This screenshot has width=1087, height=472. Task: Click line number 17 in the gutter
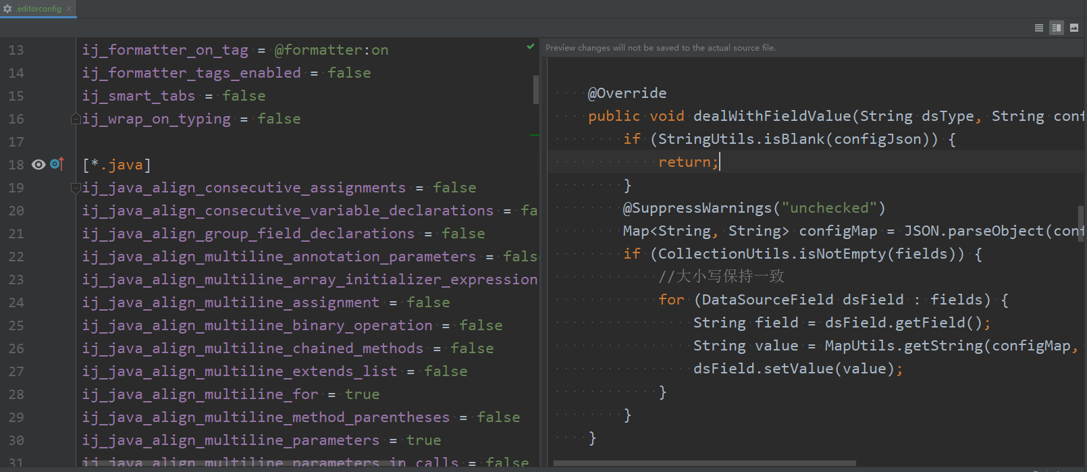coord(16,142)
